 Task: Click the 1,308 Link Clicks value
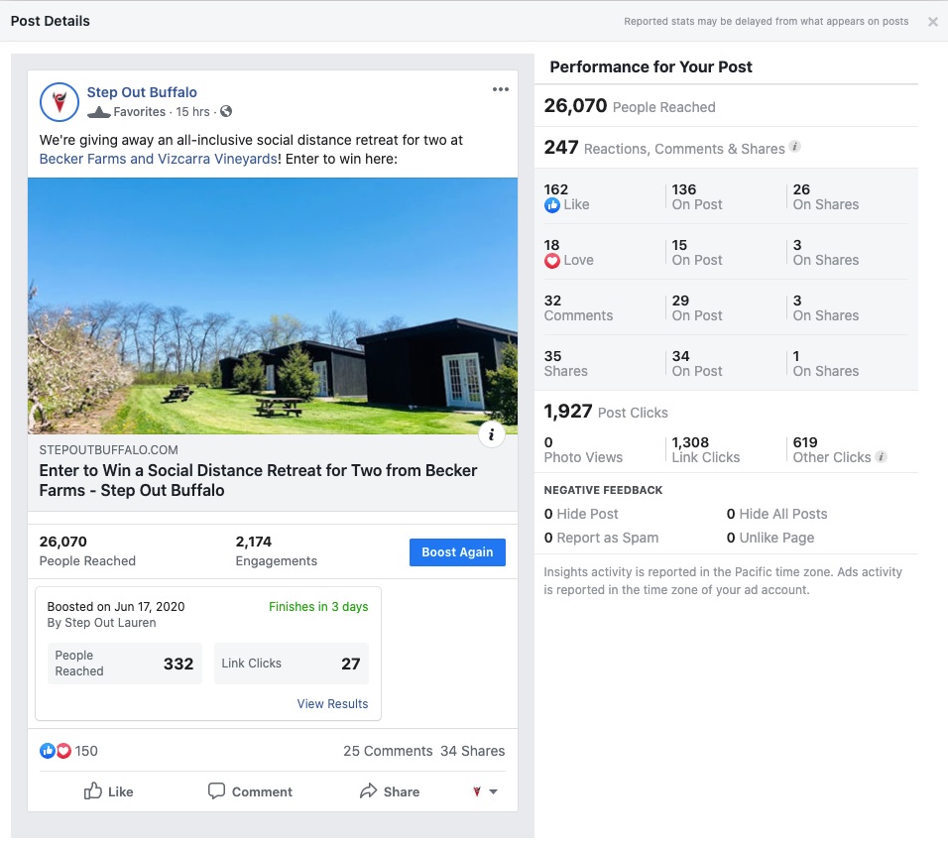tap(706, 449)
